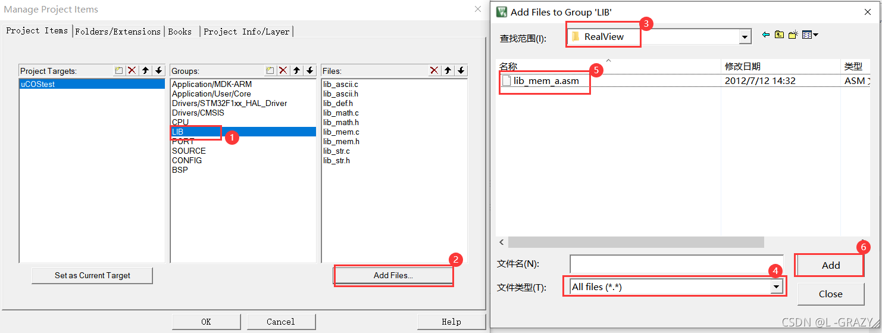Image resolution: width=882 pixels, height=333 pixels.
Task: Close the Manage Project Items window
Action: (x=477, y=9)
